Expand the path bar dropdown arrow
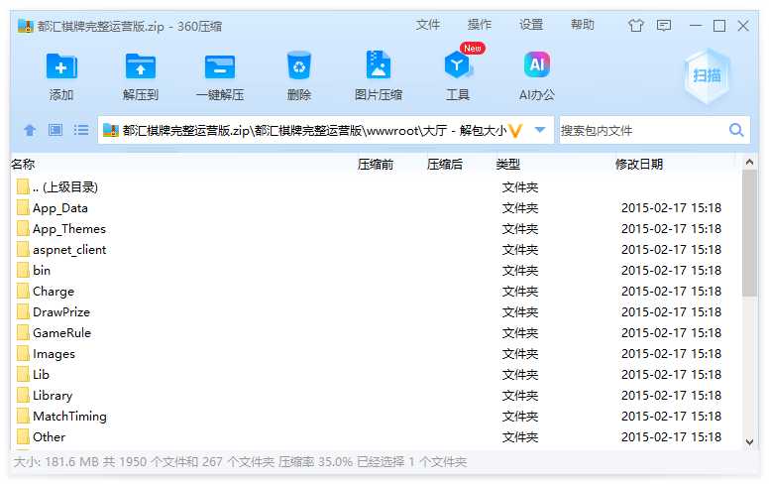 (x=540, y=130)
